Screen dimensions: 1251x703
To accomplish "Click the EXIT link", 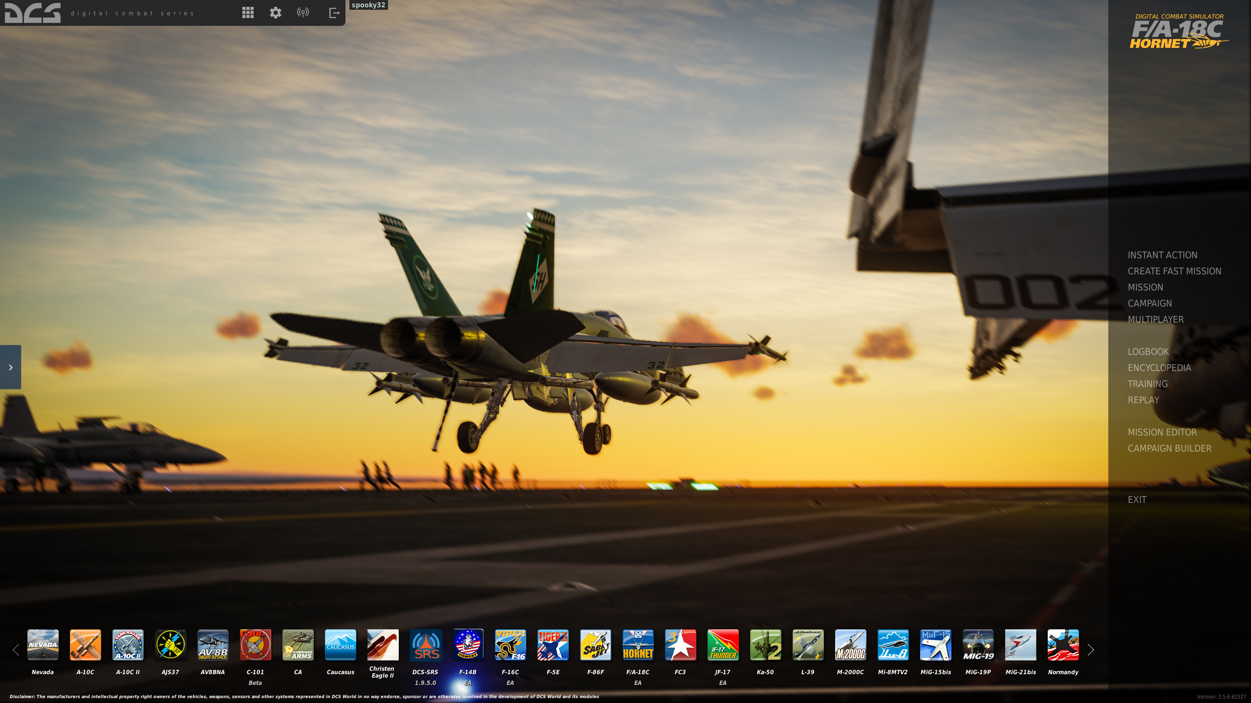I will (x=1137, y=499).
